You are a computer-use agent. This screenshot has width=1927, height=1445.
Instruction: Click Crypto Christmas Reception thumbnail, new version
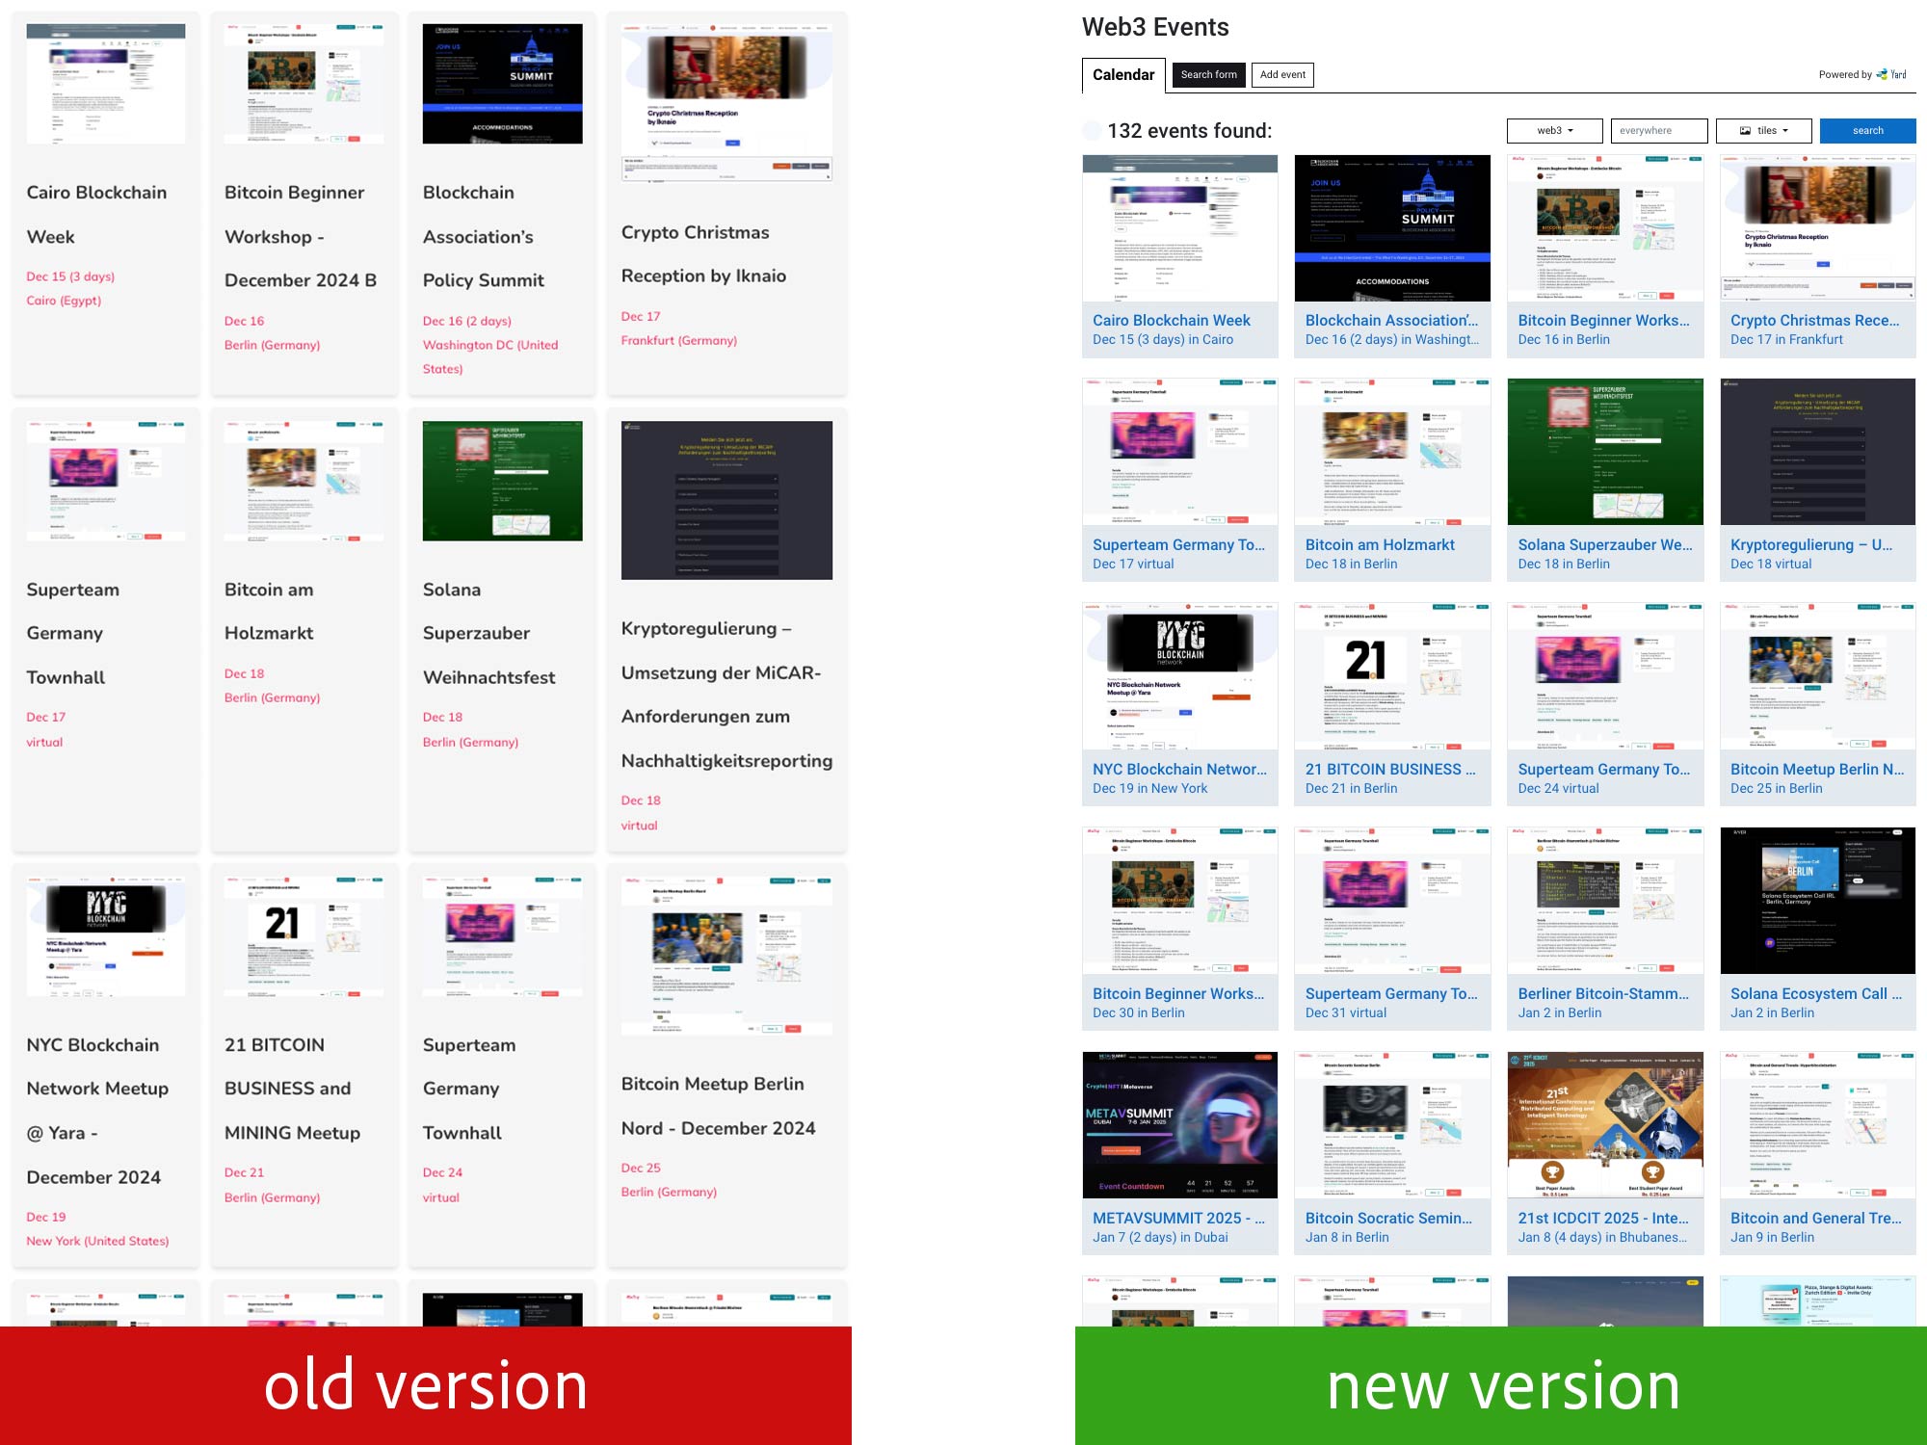pos(1818,228)
